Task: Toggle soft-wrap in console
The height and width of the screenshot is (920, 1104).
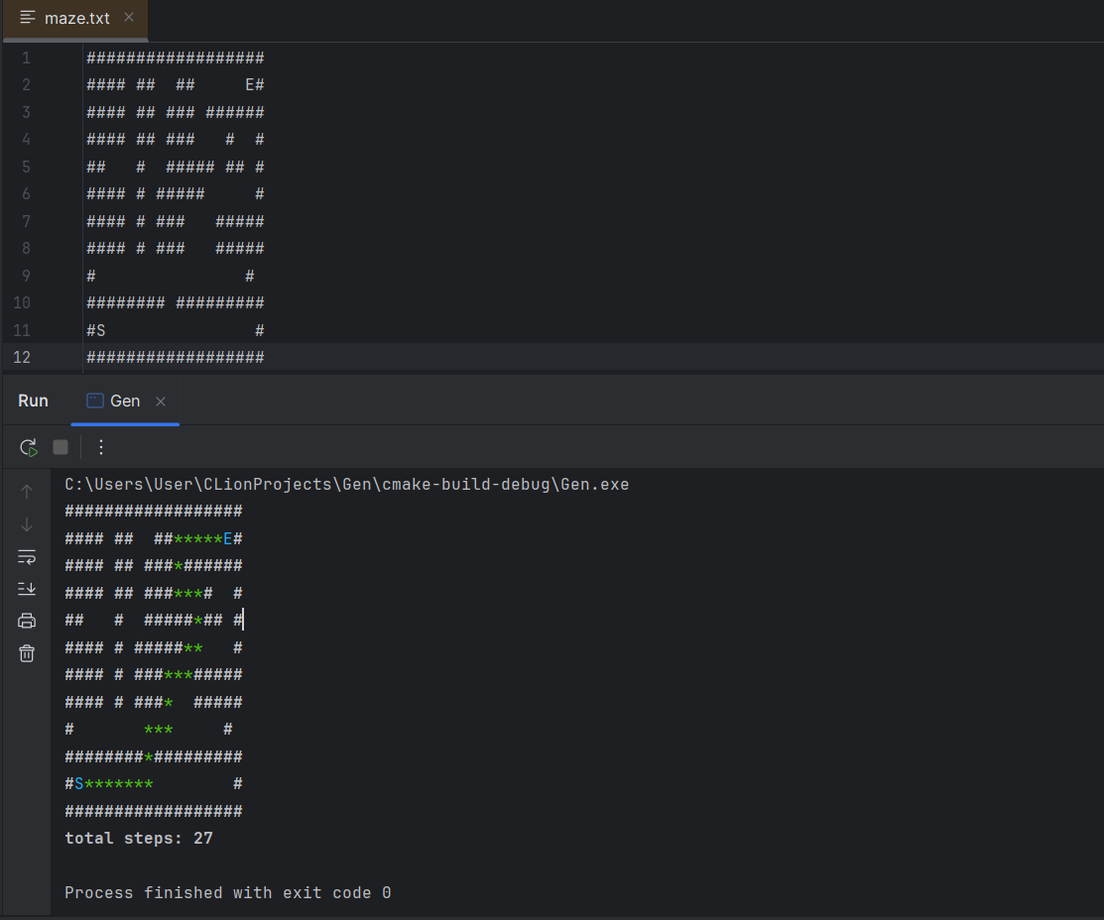Action: point(27,557)
